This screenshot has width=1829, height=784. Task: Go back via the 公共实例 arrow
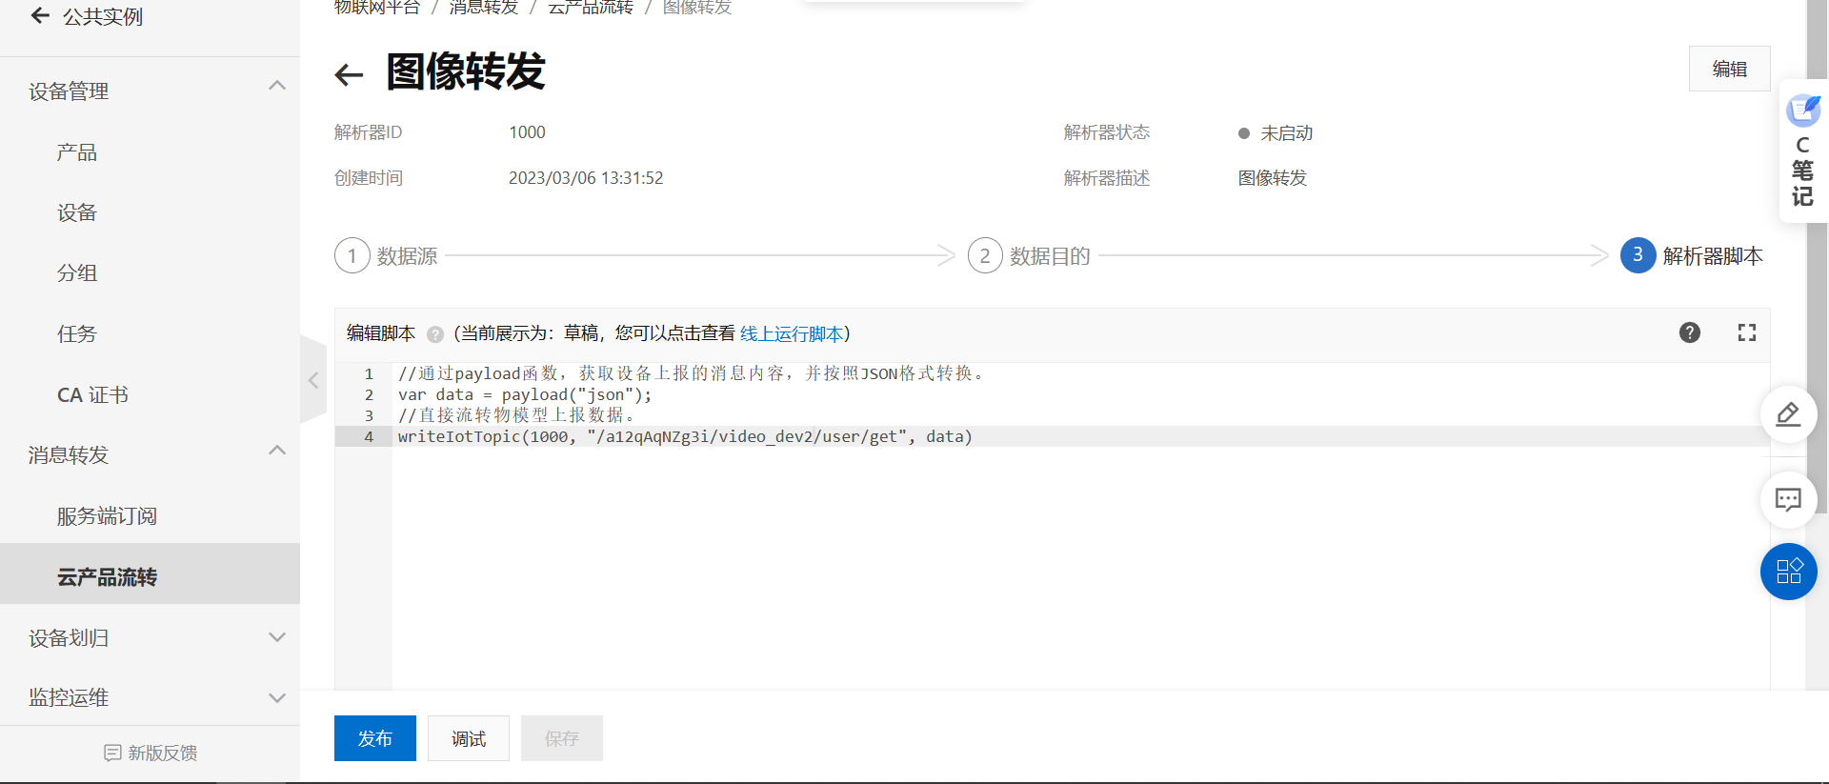(x=40, y=15)
